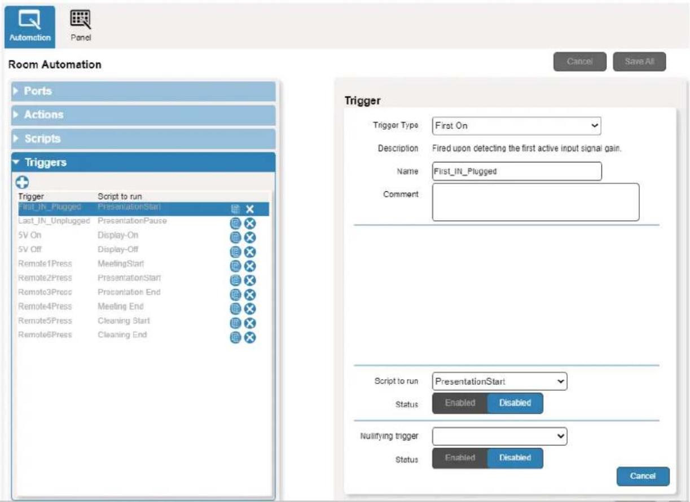Screen dimensions: 690x502
Task: Click the Display-On script cell
Action: click(118, 236)
